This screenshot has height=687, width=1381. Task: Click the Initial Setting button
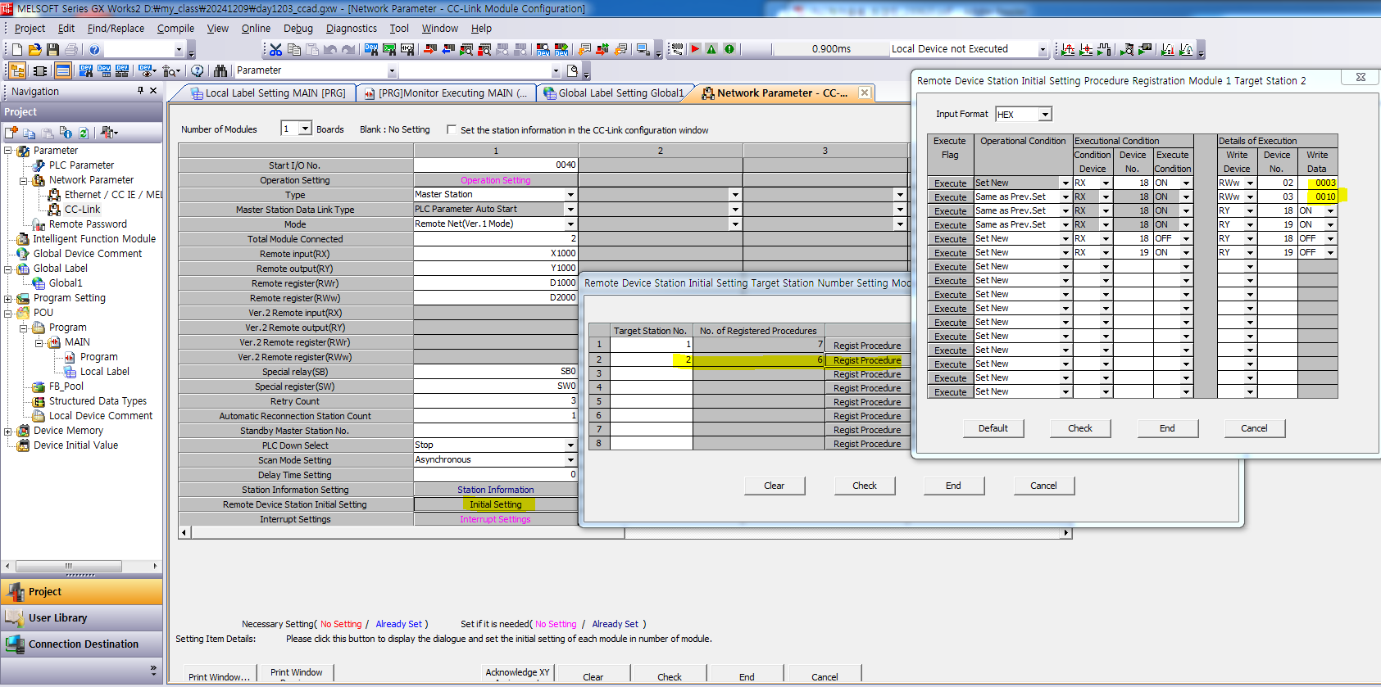click(496, 504)
